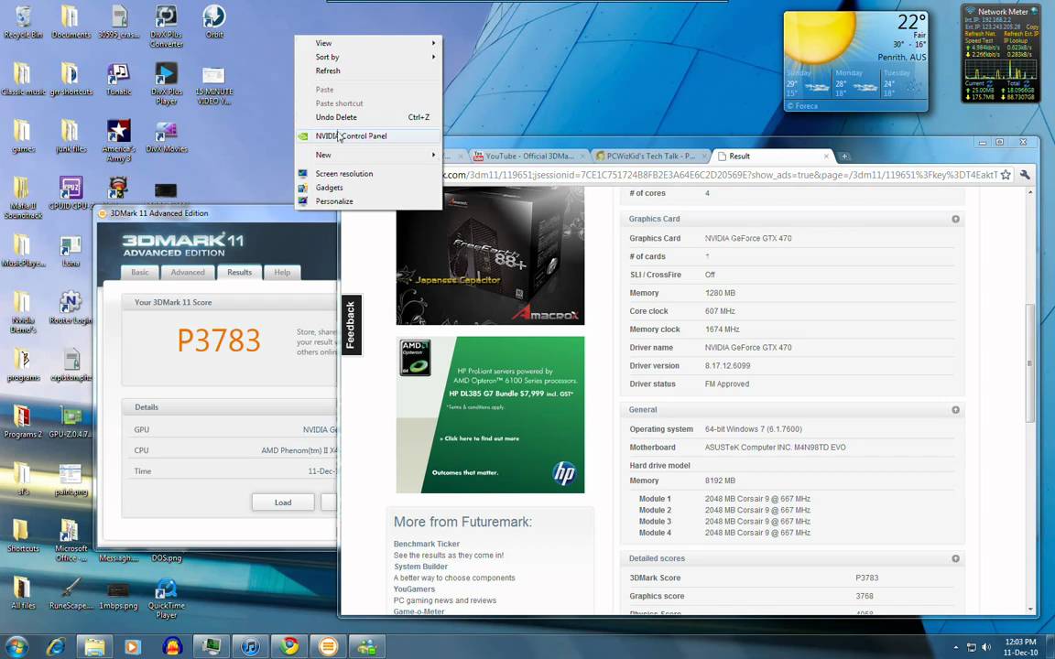Bookmark the page with the star icon

click(x=1006, y=175)
